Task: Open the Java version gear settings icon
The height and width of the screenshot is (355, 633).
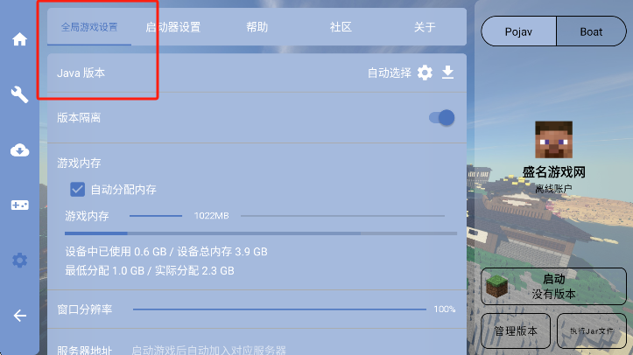Action: [x=425, y=73]
